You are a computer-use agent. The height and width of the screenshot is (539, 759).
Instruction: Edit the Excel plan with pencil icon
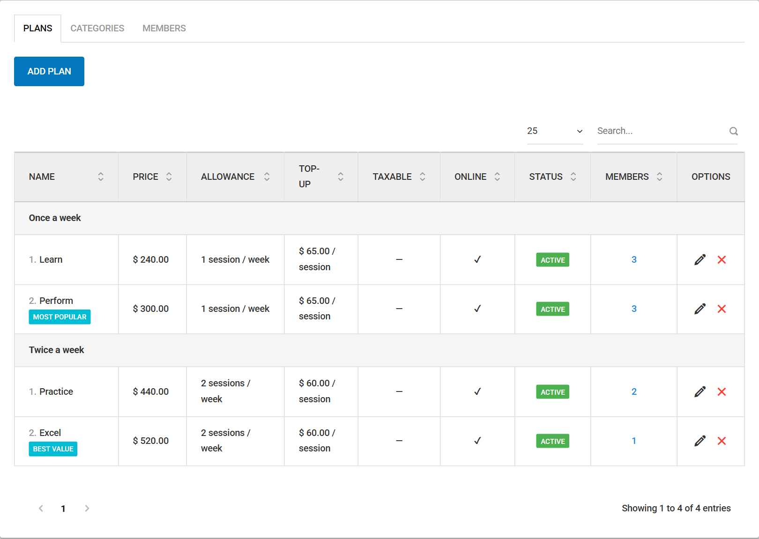700,441
